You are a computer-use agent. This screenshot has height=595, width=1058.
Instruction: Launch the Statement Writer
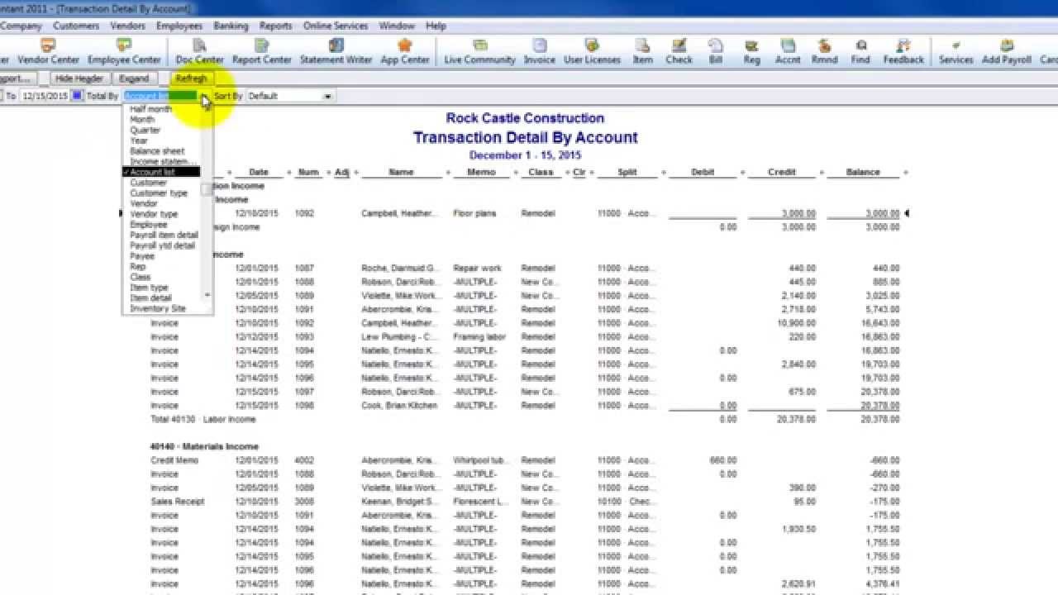[336, 51]
